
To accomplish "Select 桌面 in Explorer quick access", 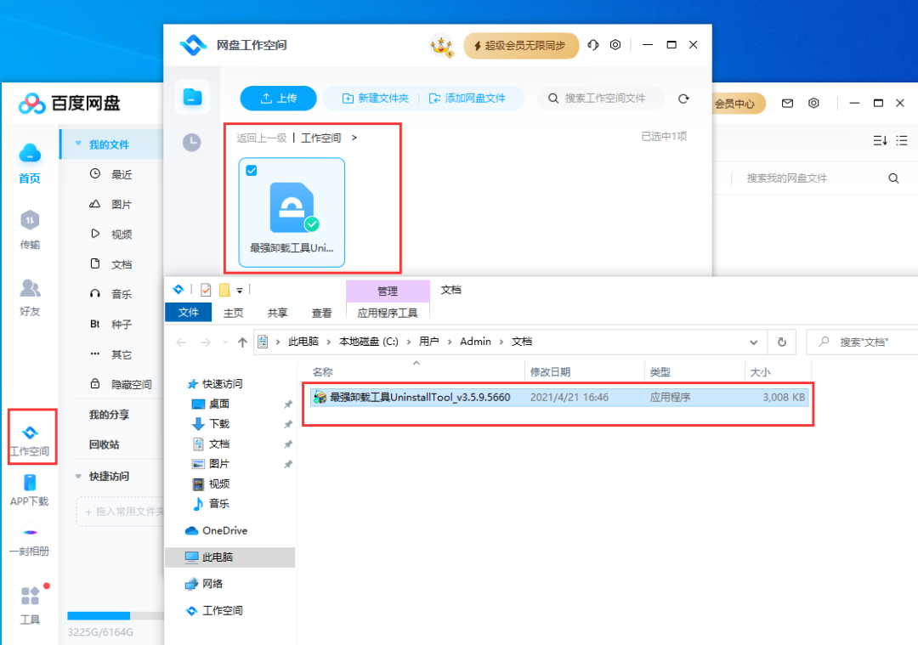I will (219, 404).
